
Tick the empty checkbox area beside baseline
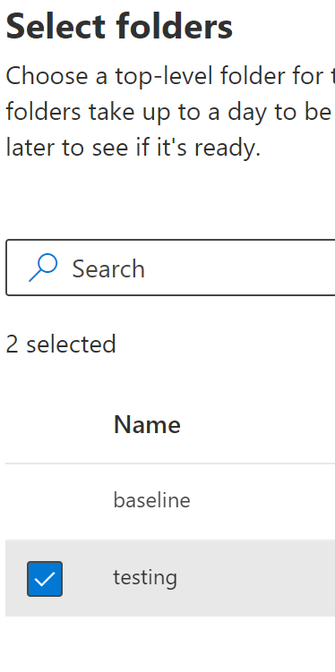(45, 501)
